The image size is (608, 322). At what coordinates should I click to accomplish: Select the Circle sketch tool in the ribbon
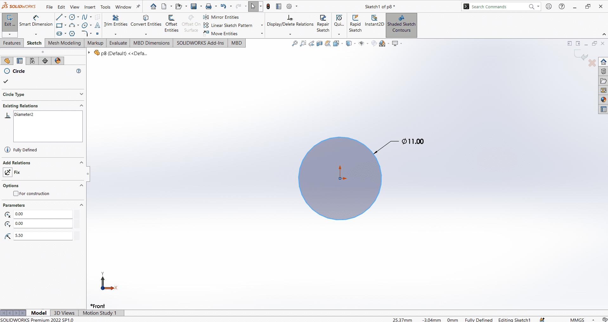point(72,17)
